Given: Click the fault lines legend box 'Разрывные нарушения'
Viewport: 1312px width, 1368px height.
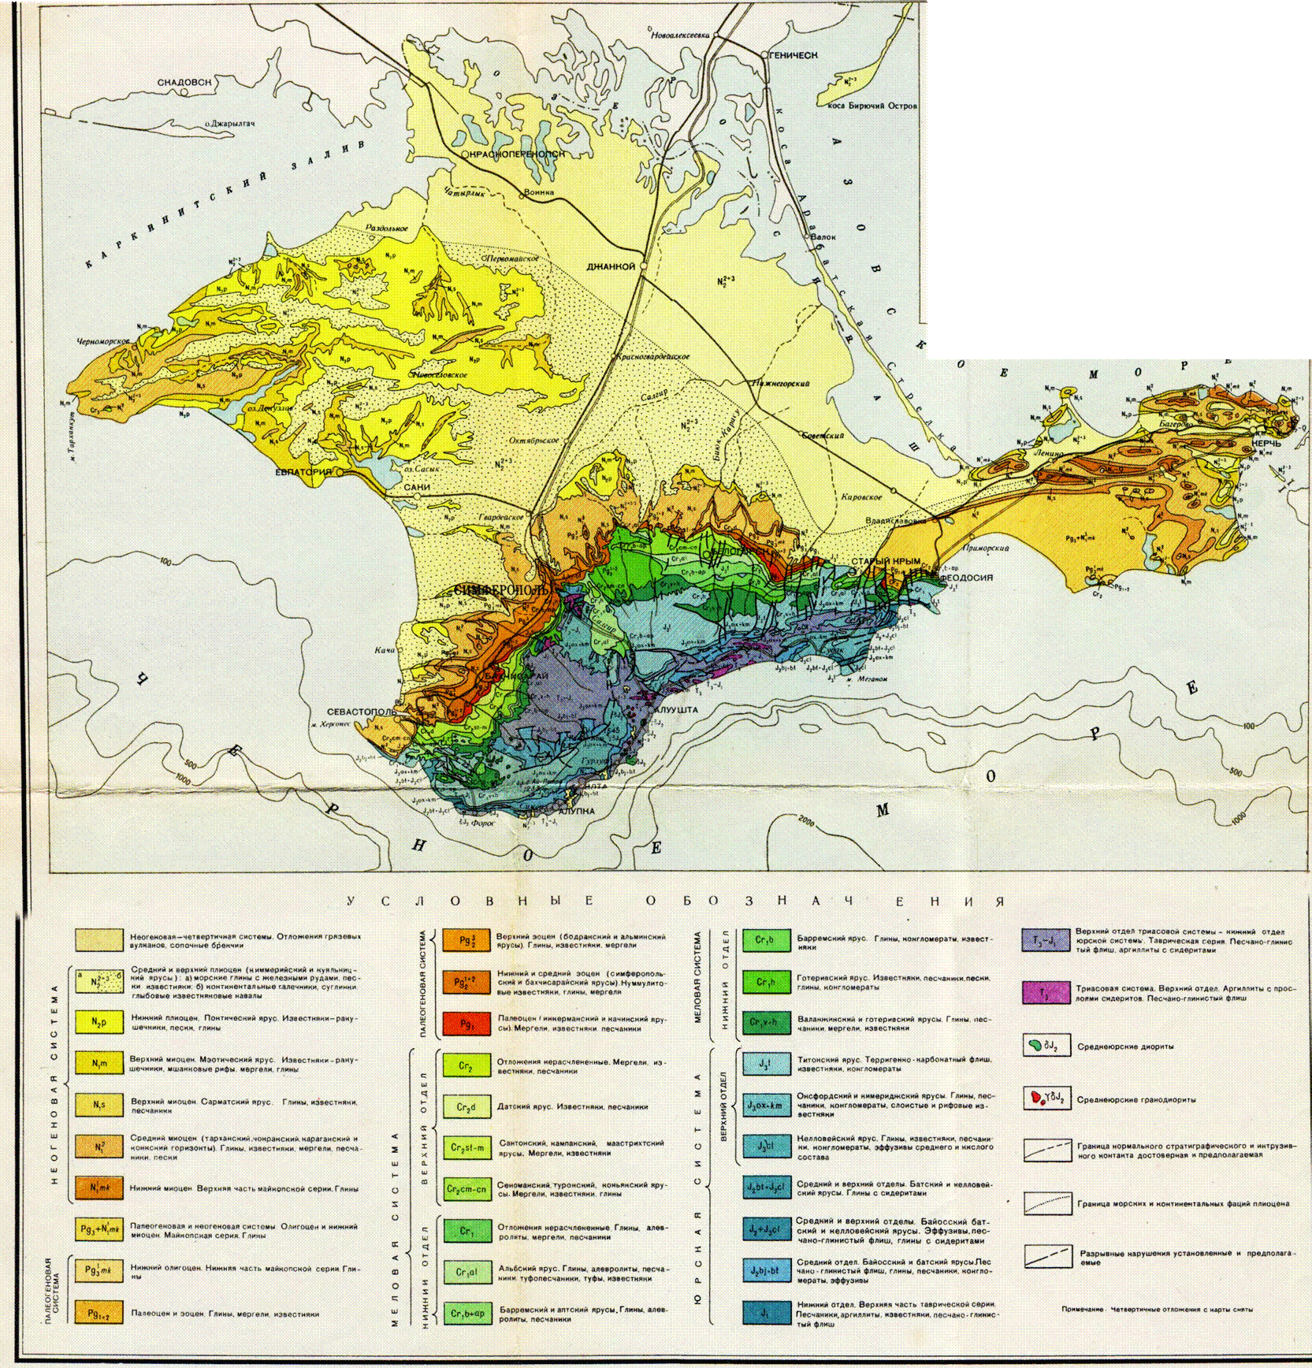Looking at the screenshot, I should click(x=1048, y=1256).
